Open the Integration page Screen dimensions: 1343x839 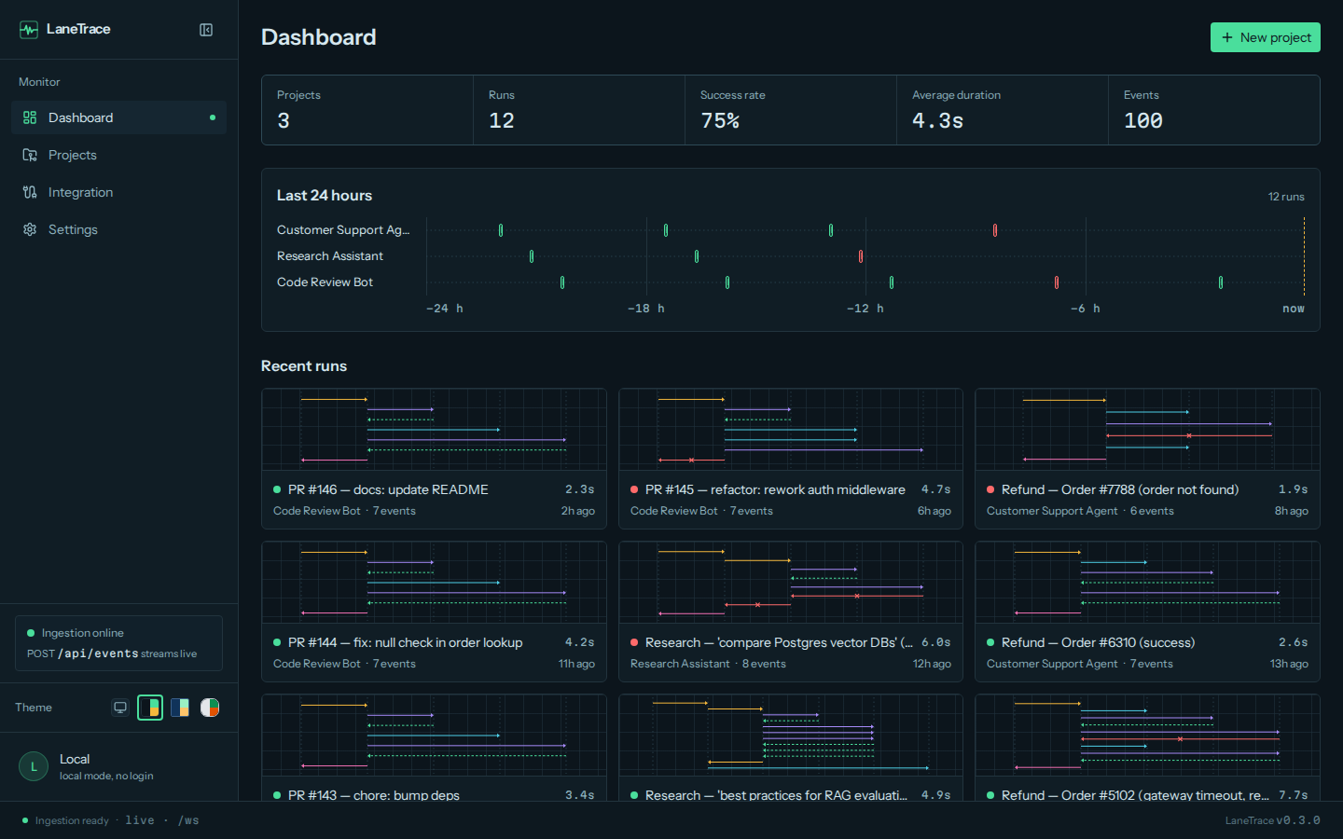click(x=118, y=192)
